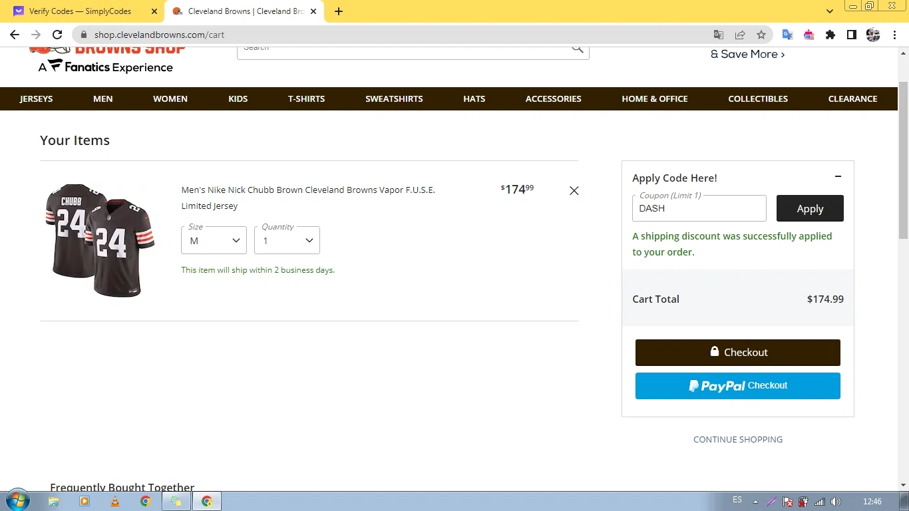909x511 pixels.
Task: Close the Cleveland Browns tab
Action: 313,11
